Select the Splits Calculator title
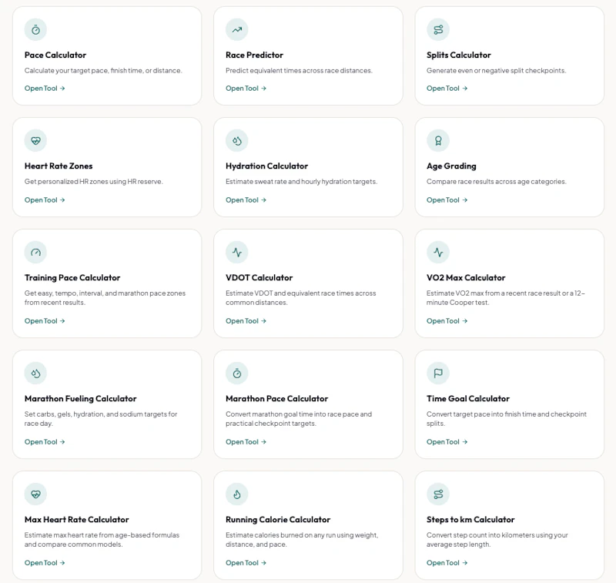 (x=459, y=55)
